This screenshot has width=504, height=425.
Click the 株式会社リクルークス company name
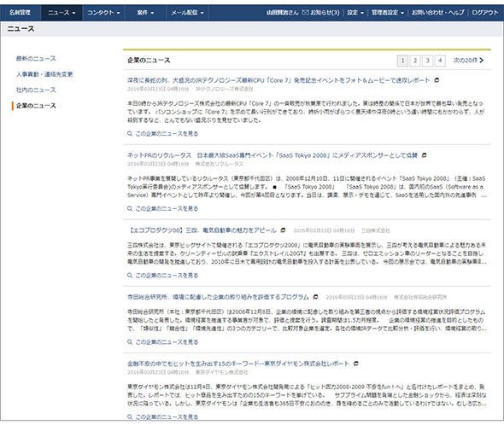coord(220,164)
